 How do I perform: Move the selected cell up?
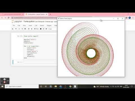[x=29, y=29]
